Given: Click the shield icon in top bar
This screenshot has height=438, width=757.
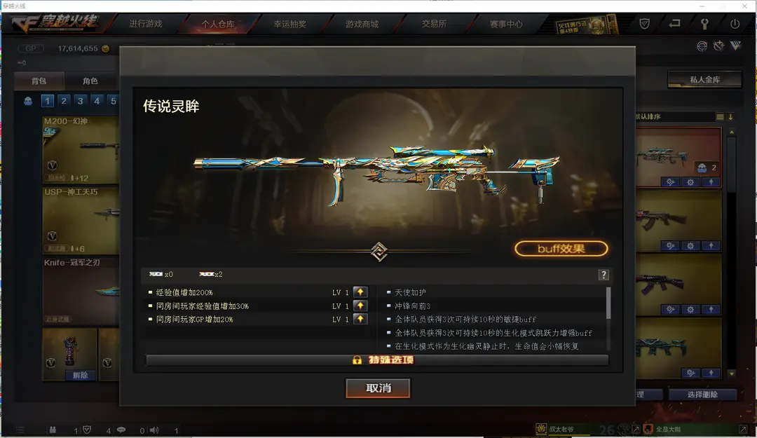Looking at the screenshot, I should point(645,24).
